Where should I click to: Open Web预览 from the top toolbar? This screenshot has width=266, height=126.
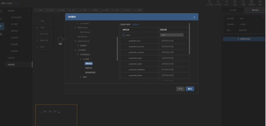tap(218, 2)
